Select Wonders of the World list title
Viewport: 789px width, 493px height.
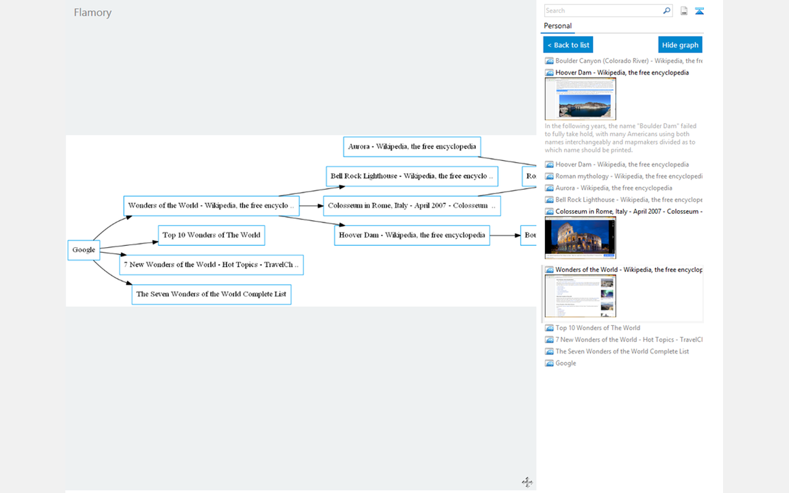click(x=629, y=270)
